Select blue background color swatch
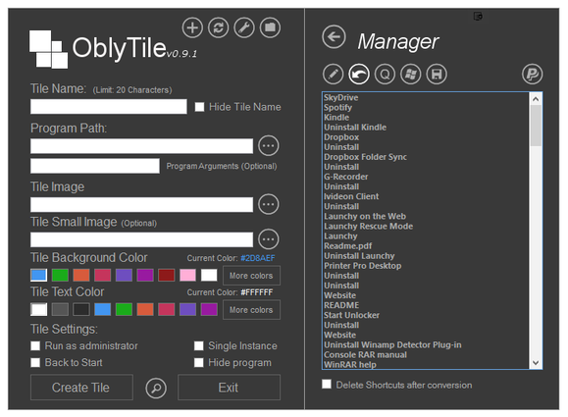This screenshot has height=417, width=568. (x=39, y=276)
